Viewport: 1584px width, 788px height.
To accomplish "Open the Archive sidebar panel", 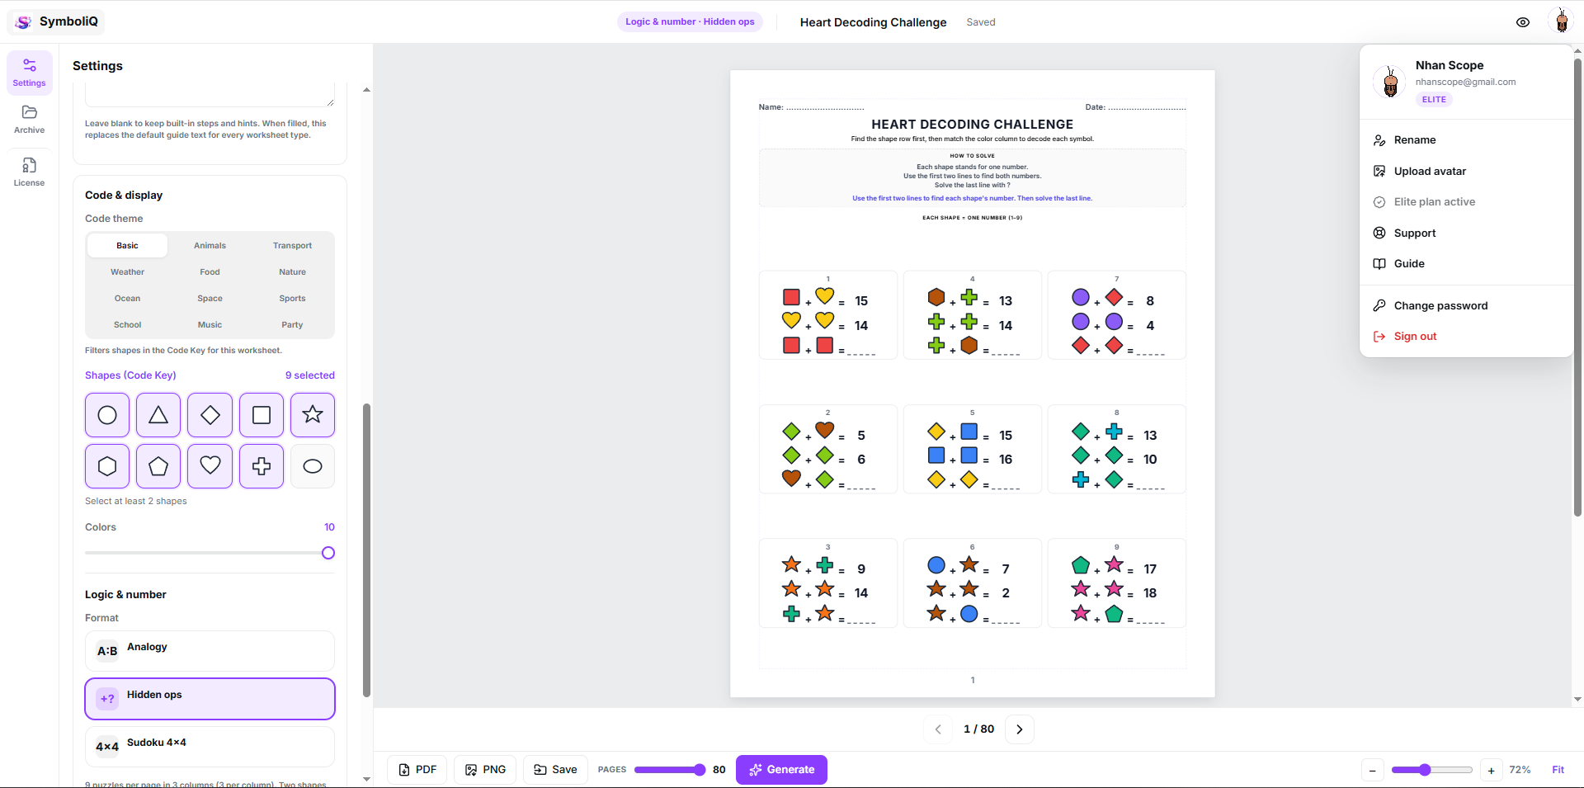I will coord(29,120).
